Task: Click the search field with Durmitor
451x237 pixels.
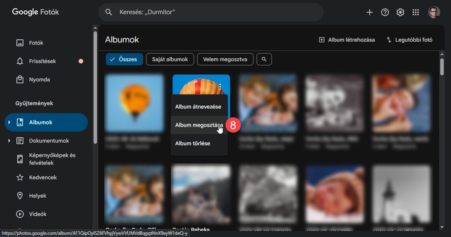Action: tap(211, 12)
